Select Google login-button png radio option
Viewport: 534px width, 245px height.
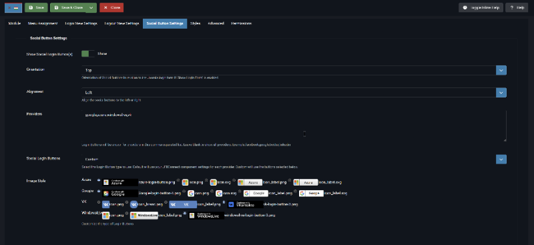(99, 191)
